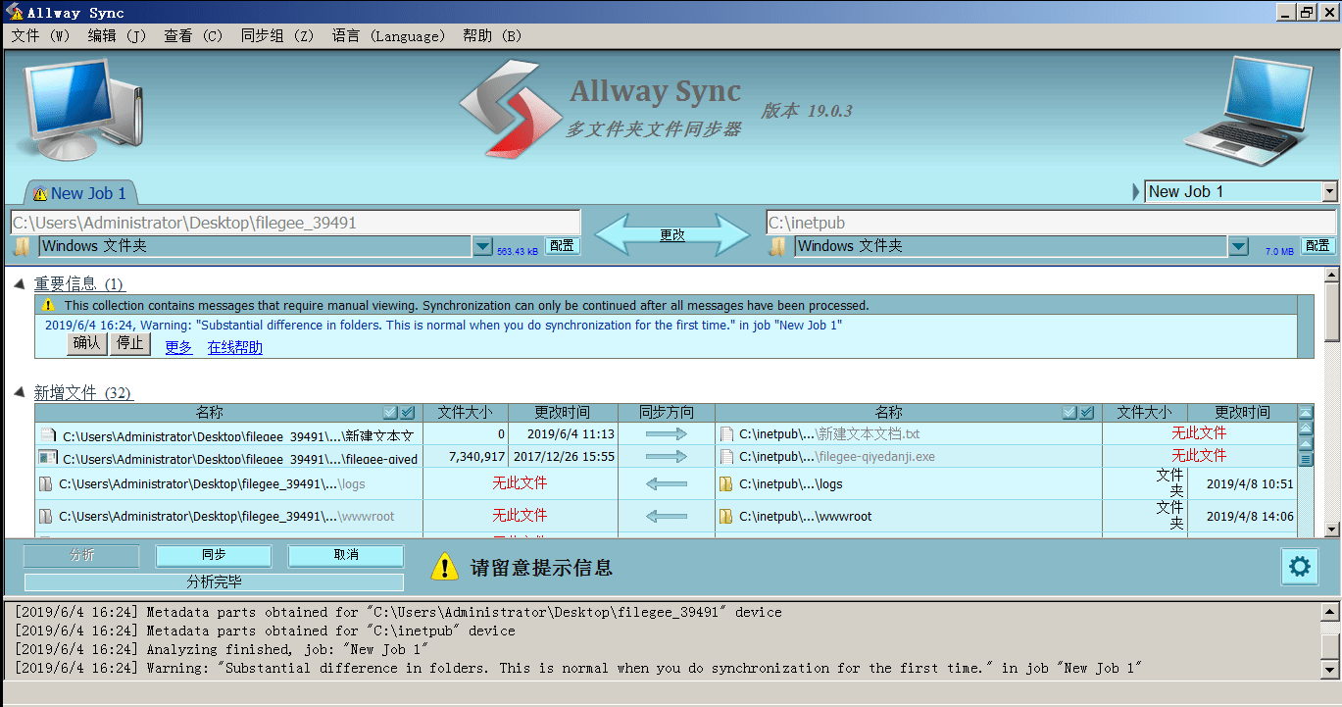Open the New Job 1 job selector dropdown
The height and width of the screenshot is (707, 1342).
click(x=1326, y=191)
